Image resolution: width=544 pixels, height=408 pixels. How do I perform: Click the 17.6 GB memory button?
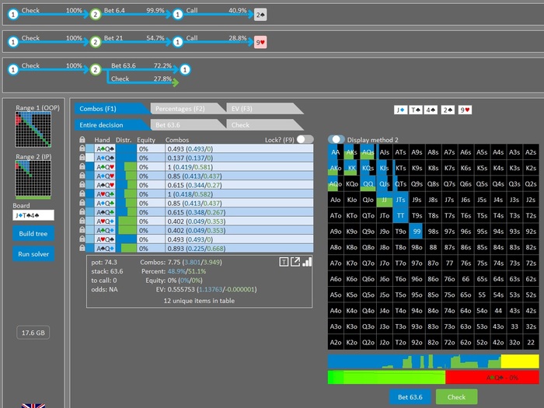tap(33, 333)
